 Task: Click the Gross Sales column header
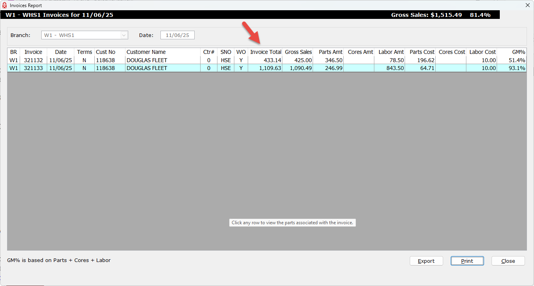(298, 52)
